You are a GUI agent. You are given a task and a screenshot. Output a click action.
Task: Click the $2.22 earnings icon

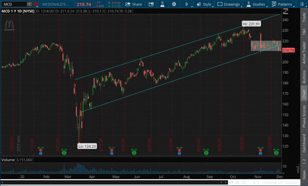[x=260, y=150]
